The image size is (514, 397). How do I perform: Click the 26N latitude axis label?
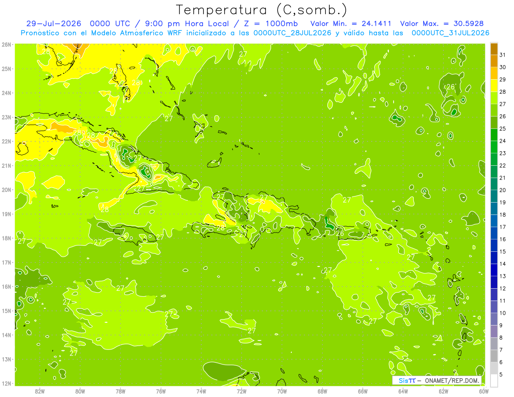click(6, 44)
